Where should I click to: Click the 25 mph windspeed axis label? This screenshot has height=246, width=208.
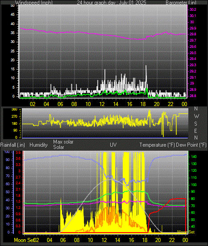[x=12, y=51]
